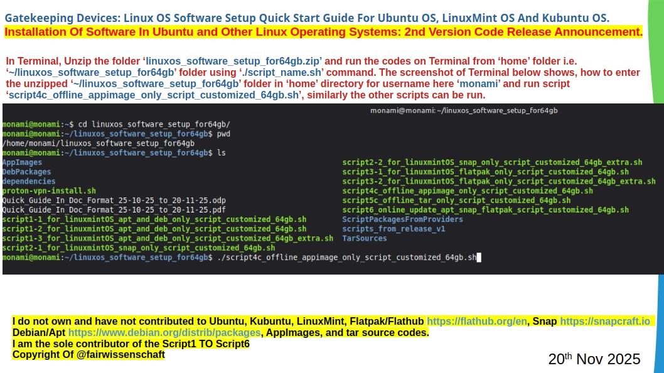Select script1-2 apt and deb script
The image size is (664, 373).
pyautogui.click(x=154, y=229)
